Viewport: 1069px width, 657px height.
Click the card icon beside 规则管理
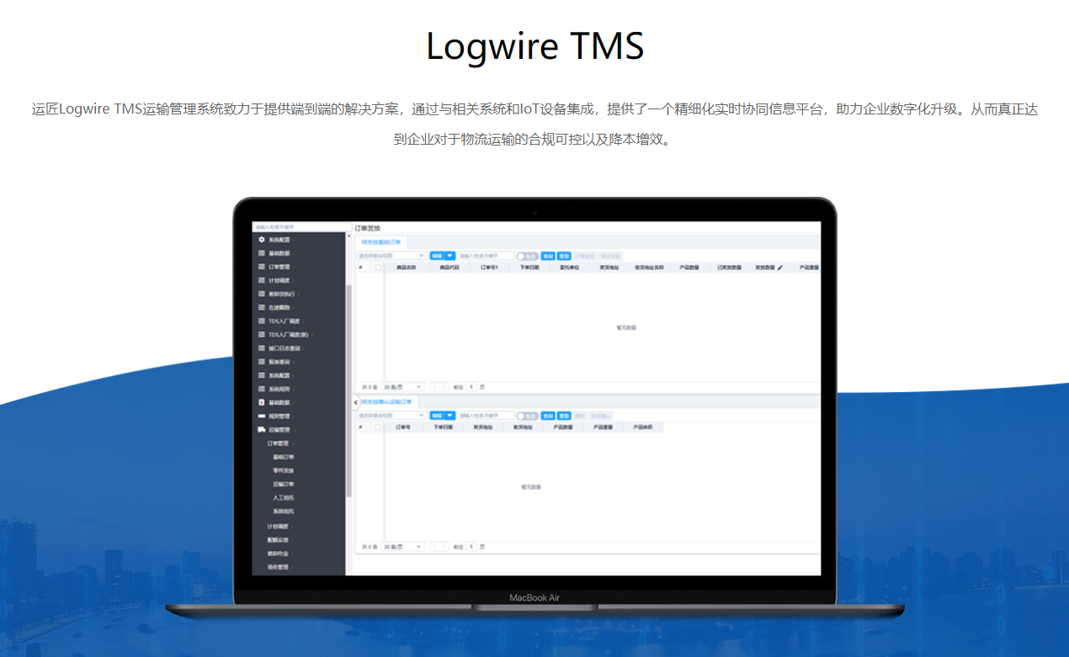click(x=261, y=416)
